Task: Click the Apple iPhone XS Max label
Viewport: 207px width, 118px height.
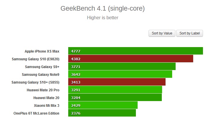Action: click(42, 51)
